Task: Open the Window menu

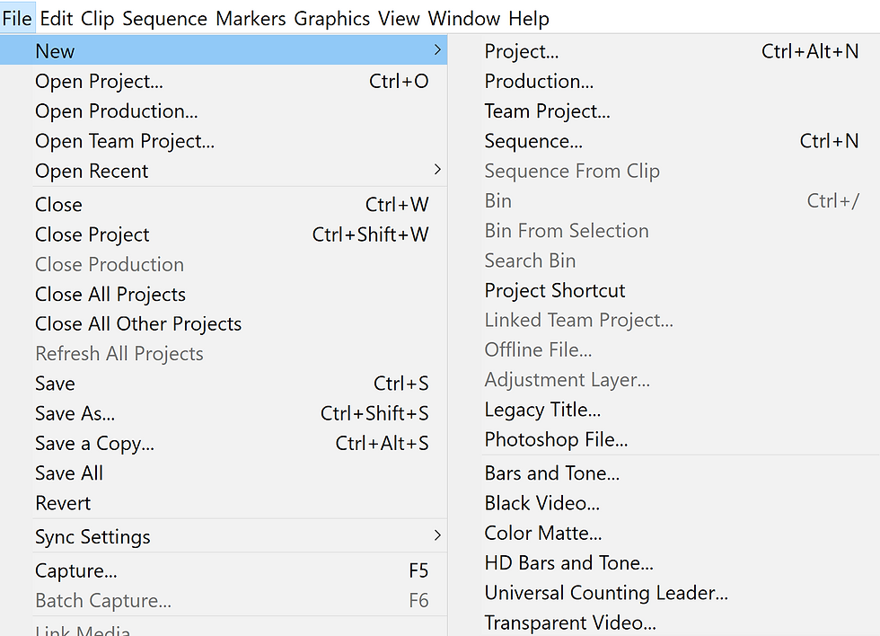Action: click(x=463, y=18)
